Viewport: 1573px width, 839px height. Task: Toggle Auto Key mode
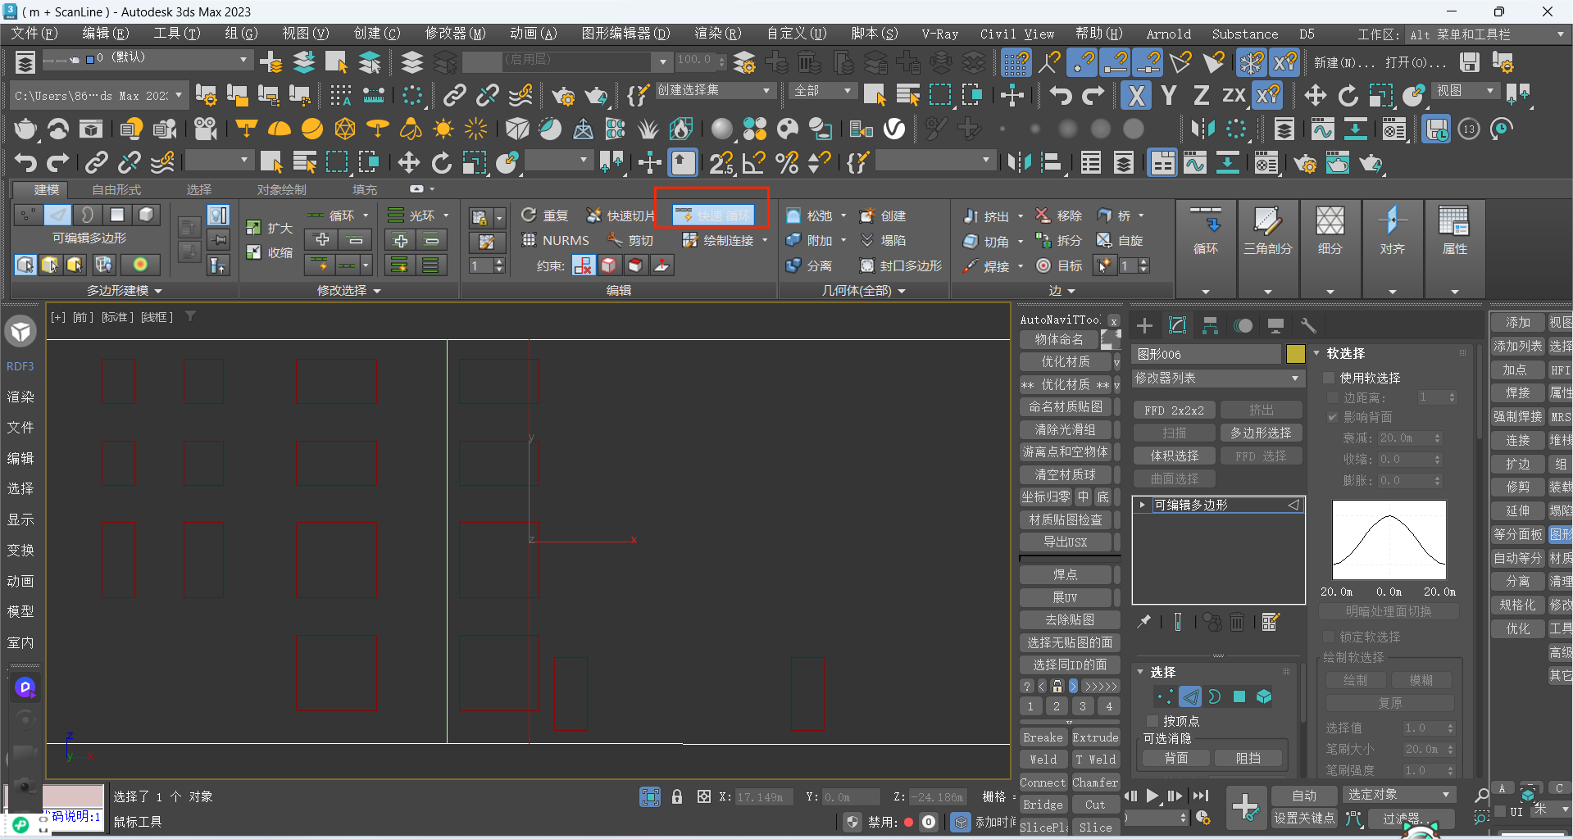1303,796
